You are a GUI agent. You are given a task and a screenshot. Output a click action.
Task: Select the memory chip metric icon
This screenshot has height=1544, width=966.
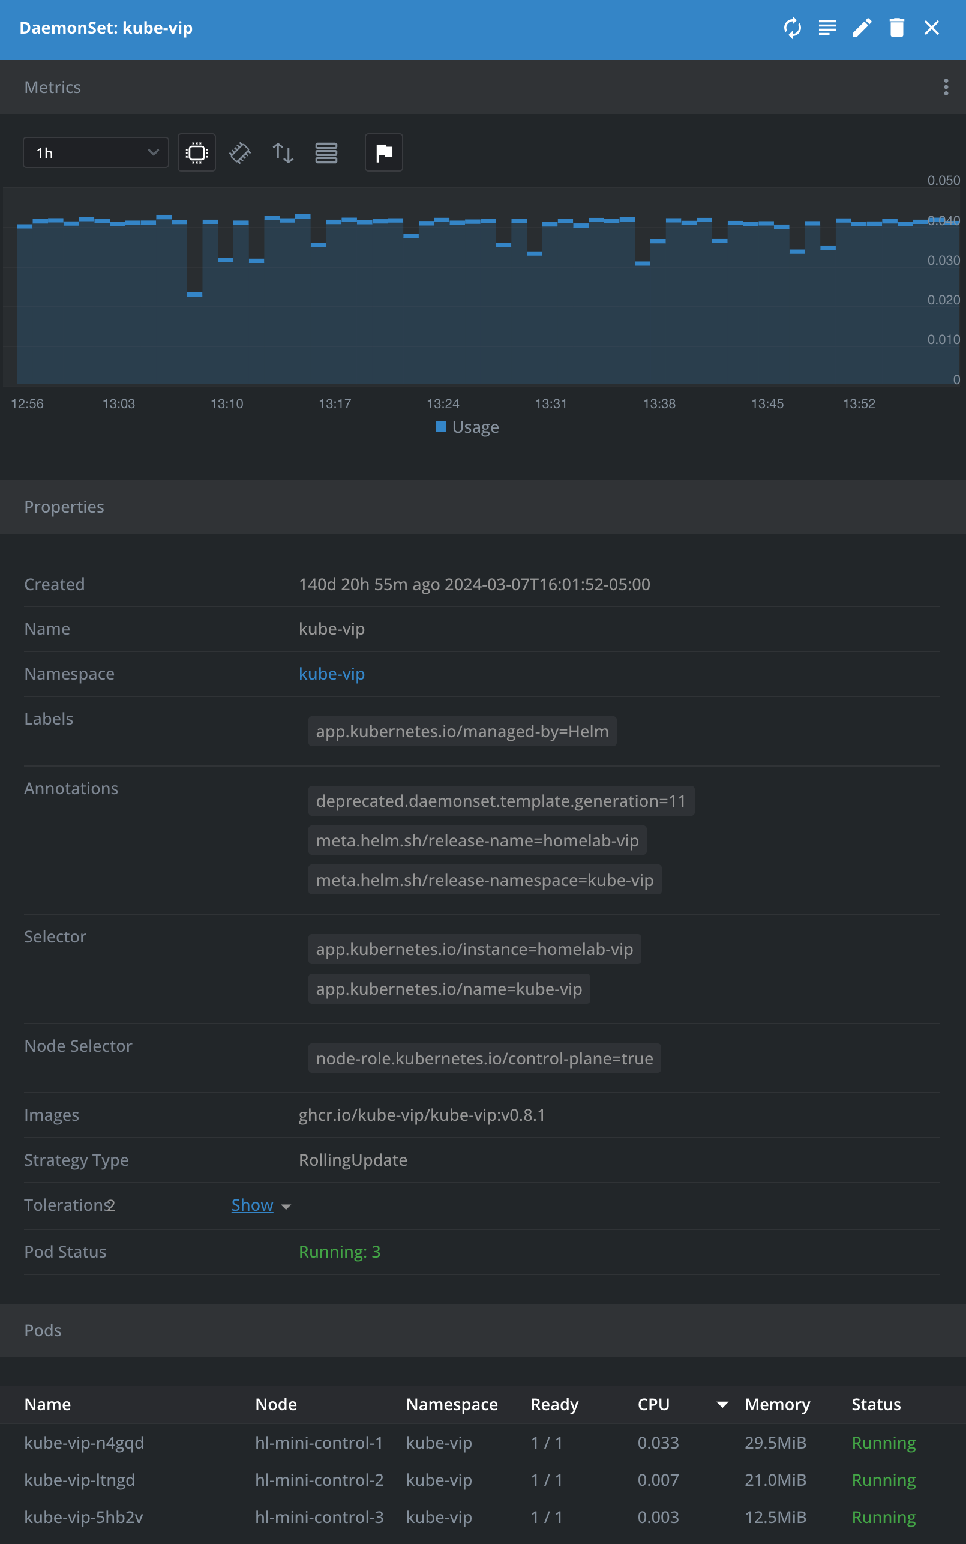[239, 152]
